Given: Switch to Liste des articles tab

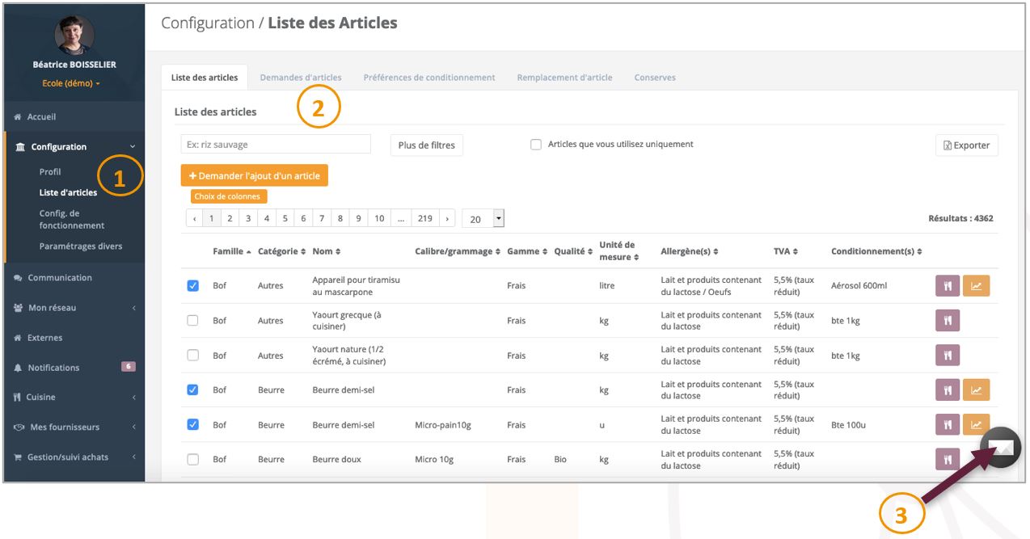Looking at the screenshot, I should click(x=205, y=78).
